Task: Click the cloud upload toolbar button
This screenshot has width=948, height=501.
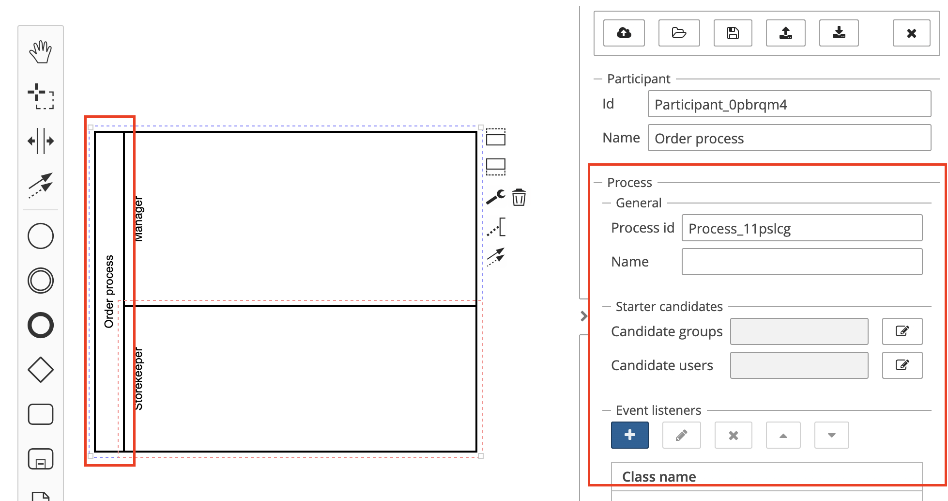Action: (x=624, y=33)
